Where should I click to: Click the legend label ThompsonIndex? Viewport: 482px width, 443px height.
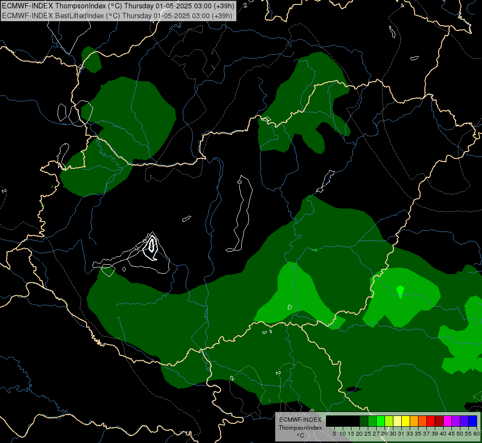(300, 428)
